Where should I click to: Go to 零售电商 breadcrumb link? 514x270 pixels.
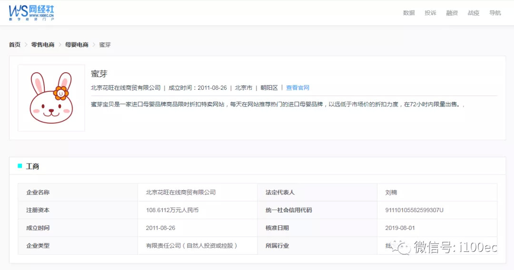(43, 45)
